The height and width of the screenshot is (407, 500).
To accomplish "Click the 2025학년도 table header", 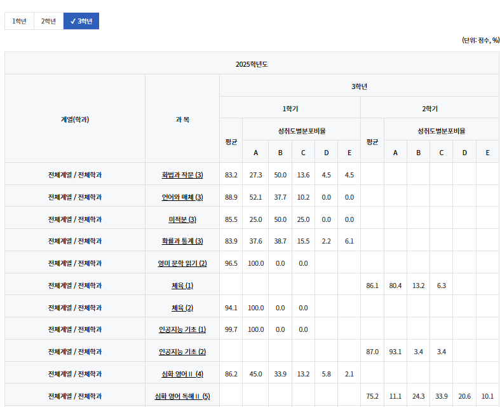I will (x=252, y=64).
